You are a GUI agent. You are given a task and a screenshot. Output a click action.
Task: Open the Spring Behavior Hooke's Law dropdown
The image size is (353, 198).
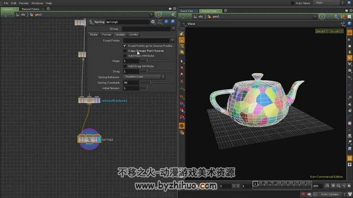point(144,77)
